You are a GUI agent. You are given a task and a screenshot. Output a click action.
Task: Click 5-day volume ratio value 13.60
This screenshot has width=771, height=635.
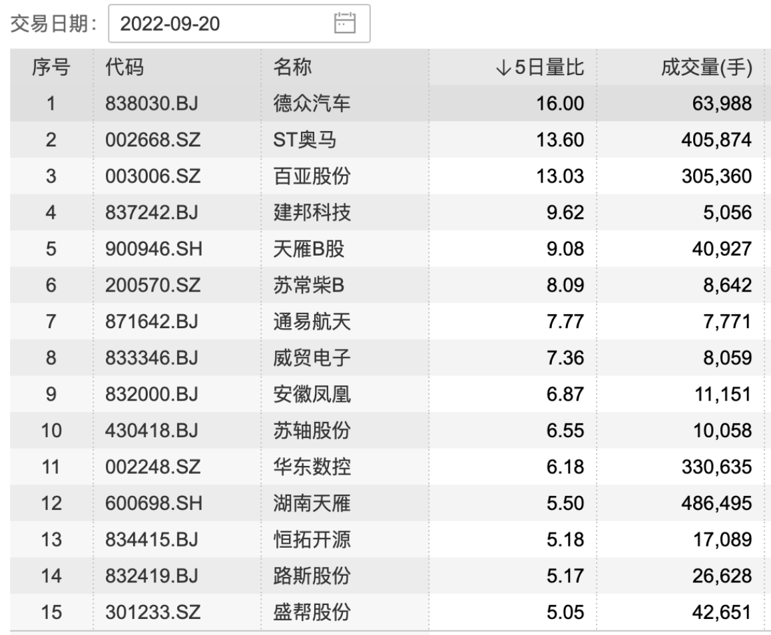[560, 140]
